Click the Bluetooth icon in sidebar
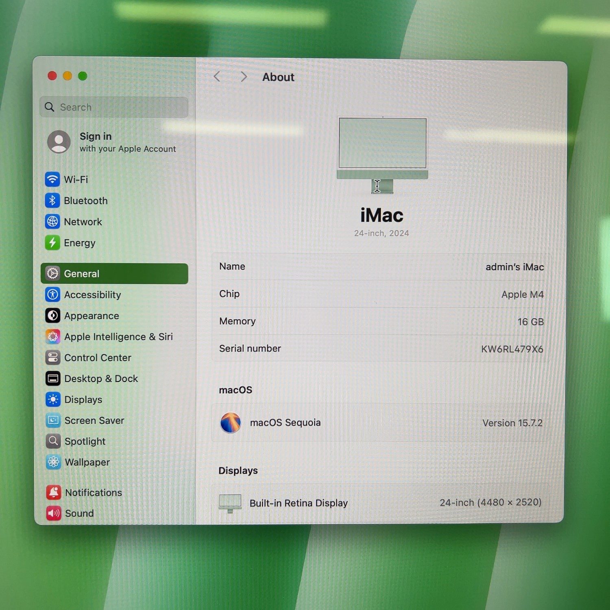 [x=52, y=200]
